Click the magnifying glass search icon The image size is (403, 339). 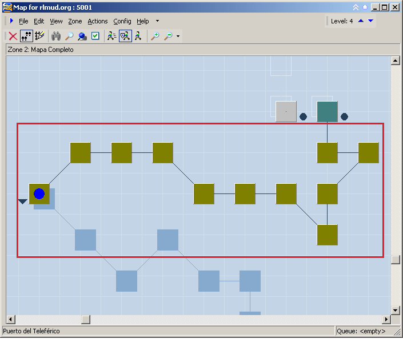click(x=69, y=36)
